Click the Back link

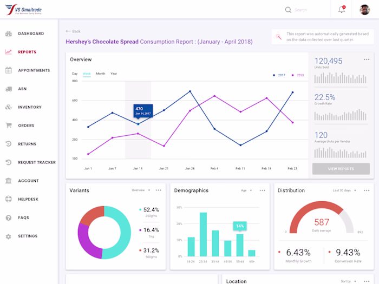click(x=73, y=31)
